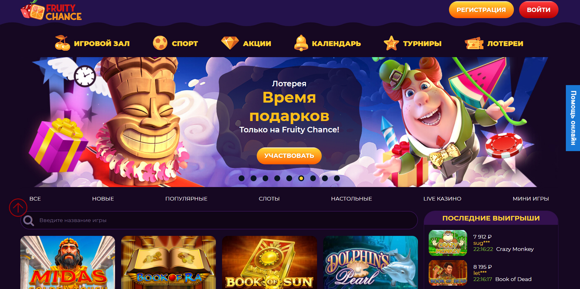Select the last banner slide dot
Screen dimensions: 580x289
337,178
